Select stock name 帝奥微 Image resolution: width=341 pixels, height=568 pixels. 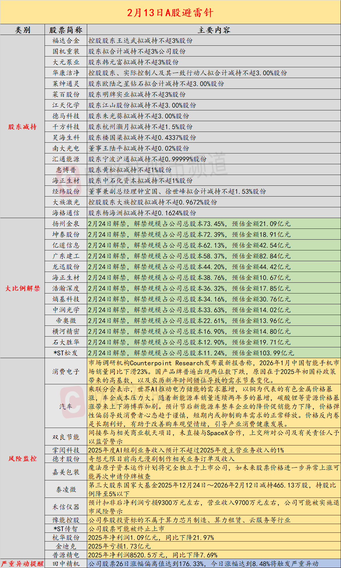pos(66,321)
